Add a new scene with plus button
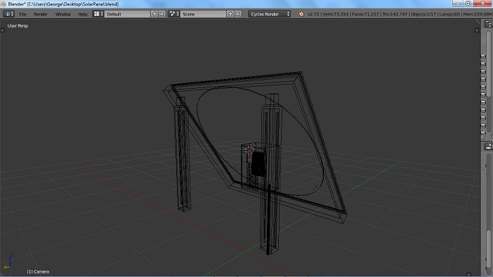Screen dimensions: 493x277 230,14
